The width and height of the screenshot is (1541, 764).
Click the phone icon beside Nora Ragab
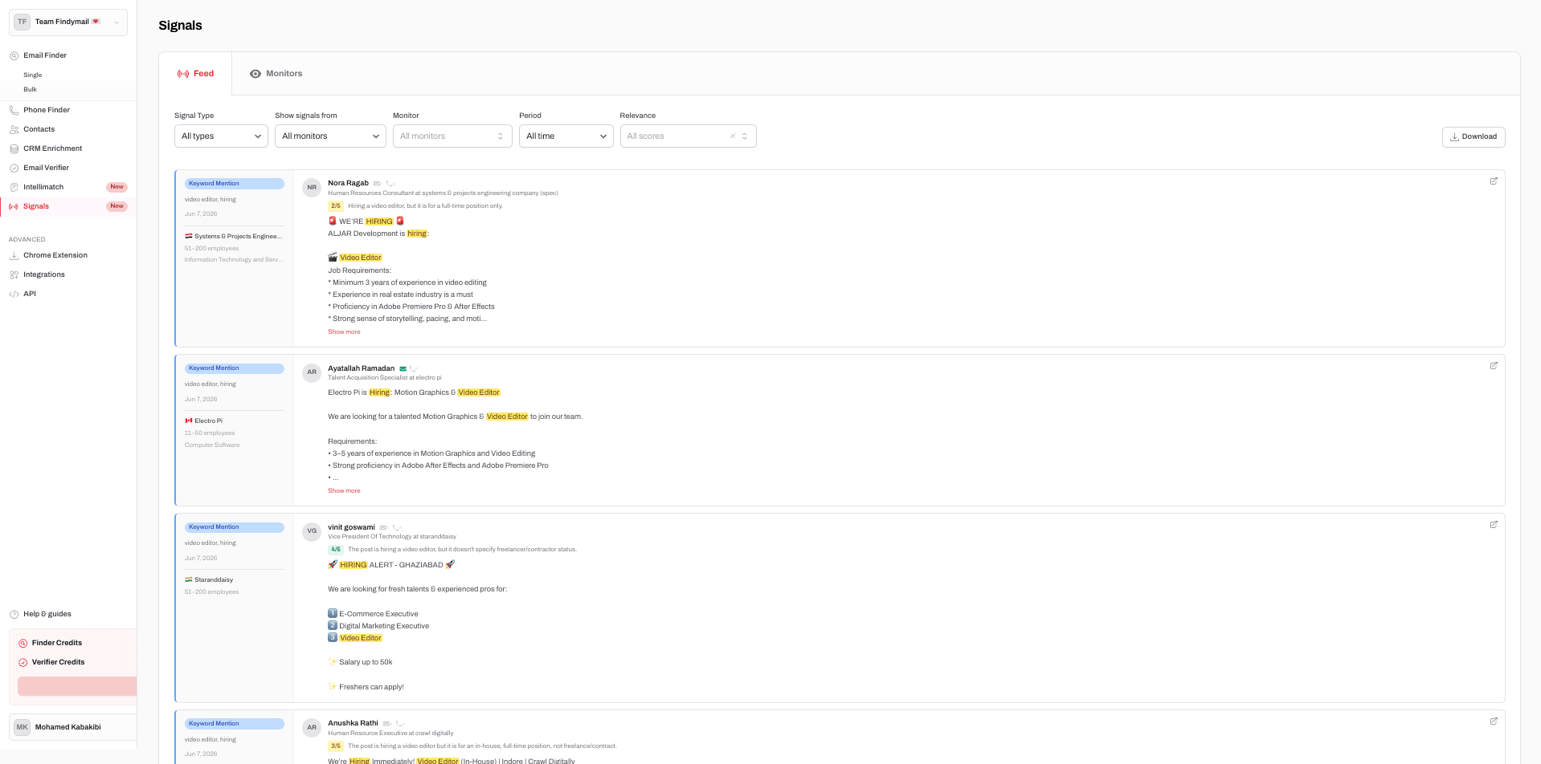point(390,184)
